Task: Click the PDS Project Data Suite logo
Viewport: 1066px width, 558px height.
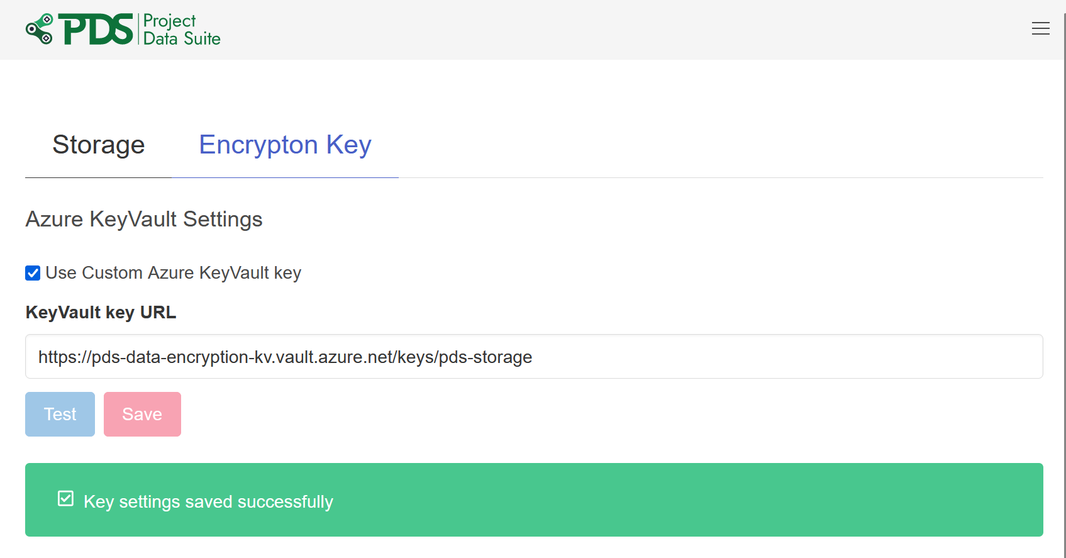Action: [123, 28]
